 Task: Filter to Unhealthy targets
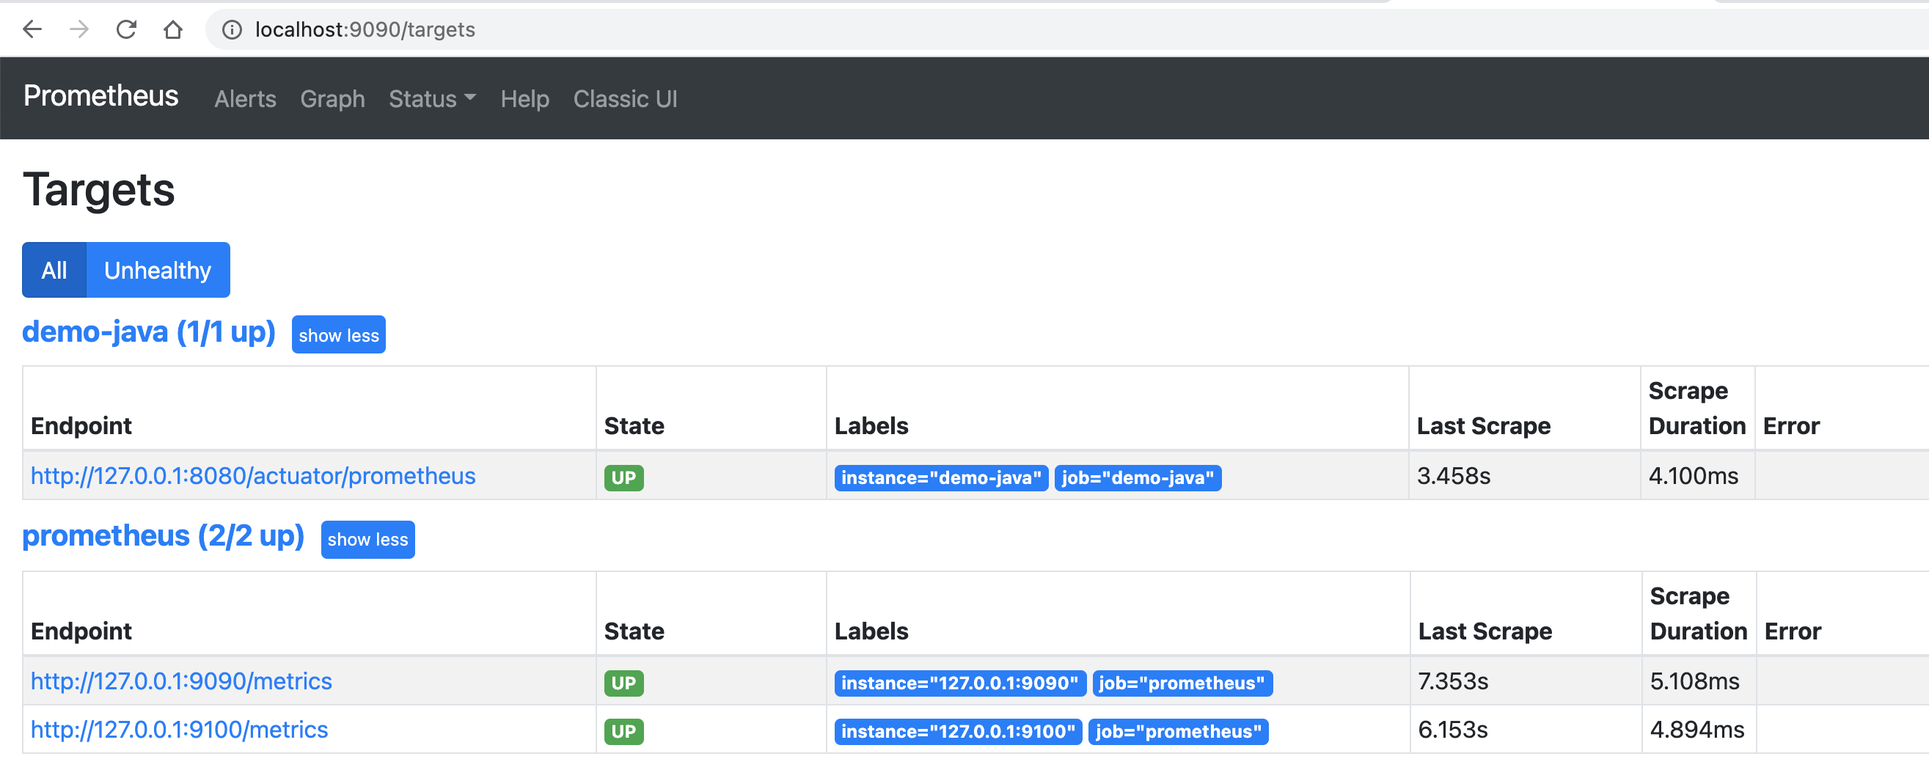(158, 270)
